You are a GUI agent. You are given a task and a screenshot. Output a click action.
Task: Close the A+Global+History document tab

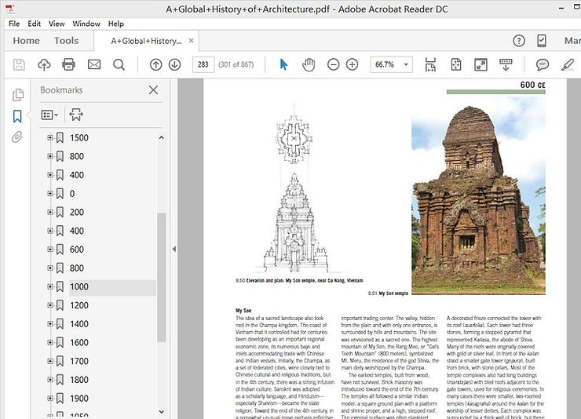pos(192,41)
